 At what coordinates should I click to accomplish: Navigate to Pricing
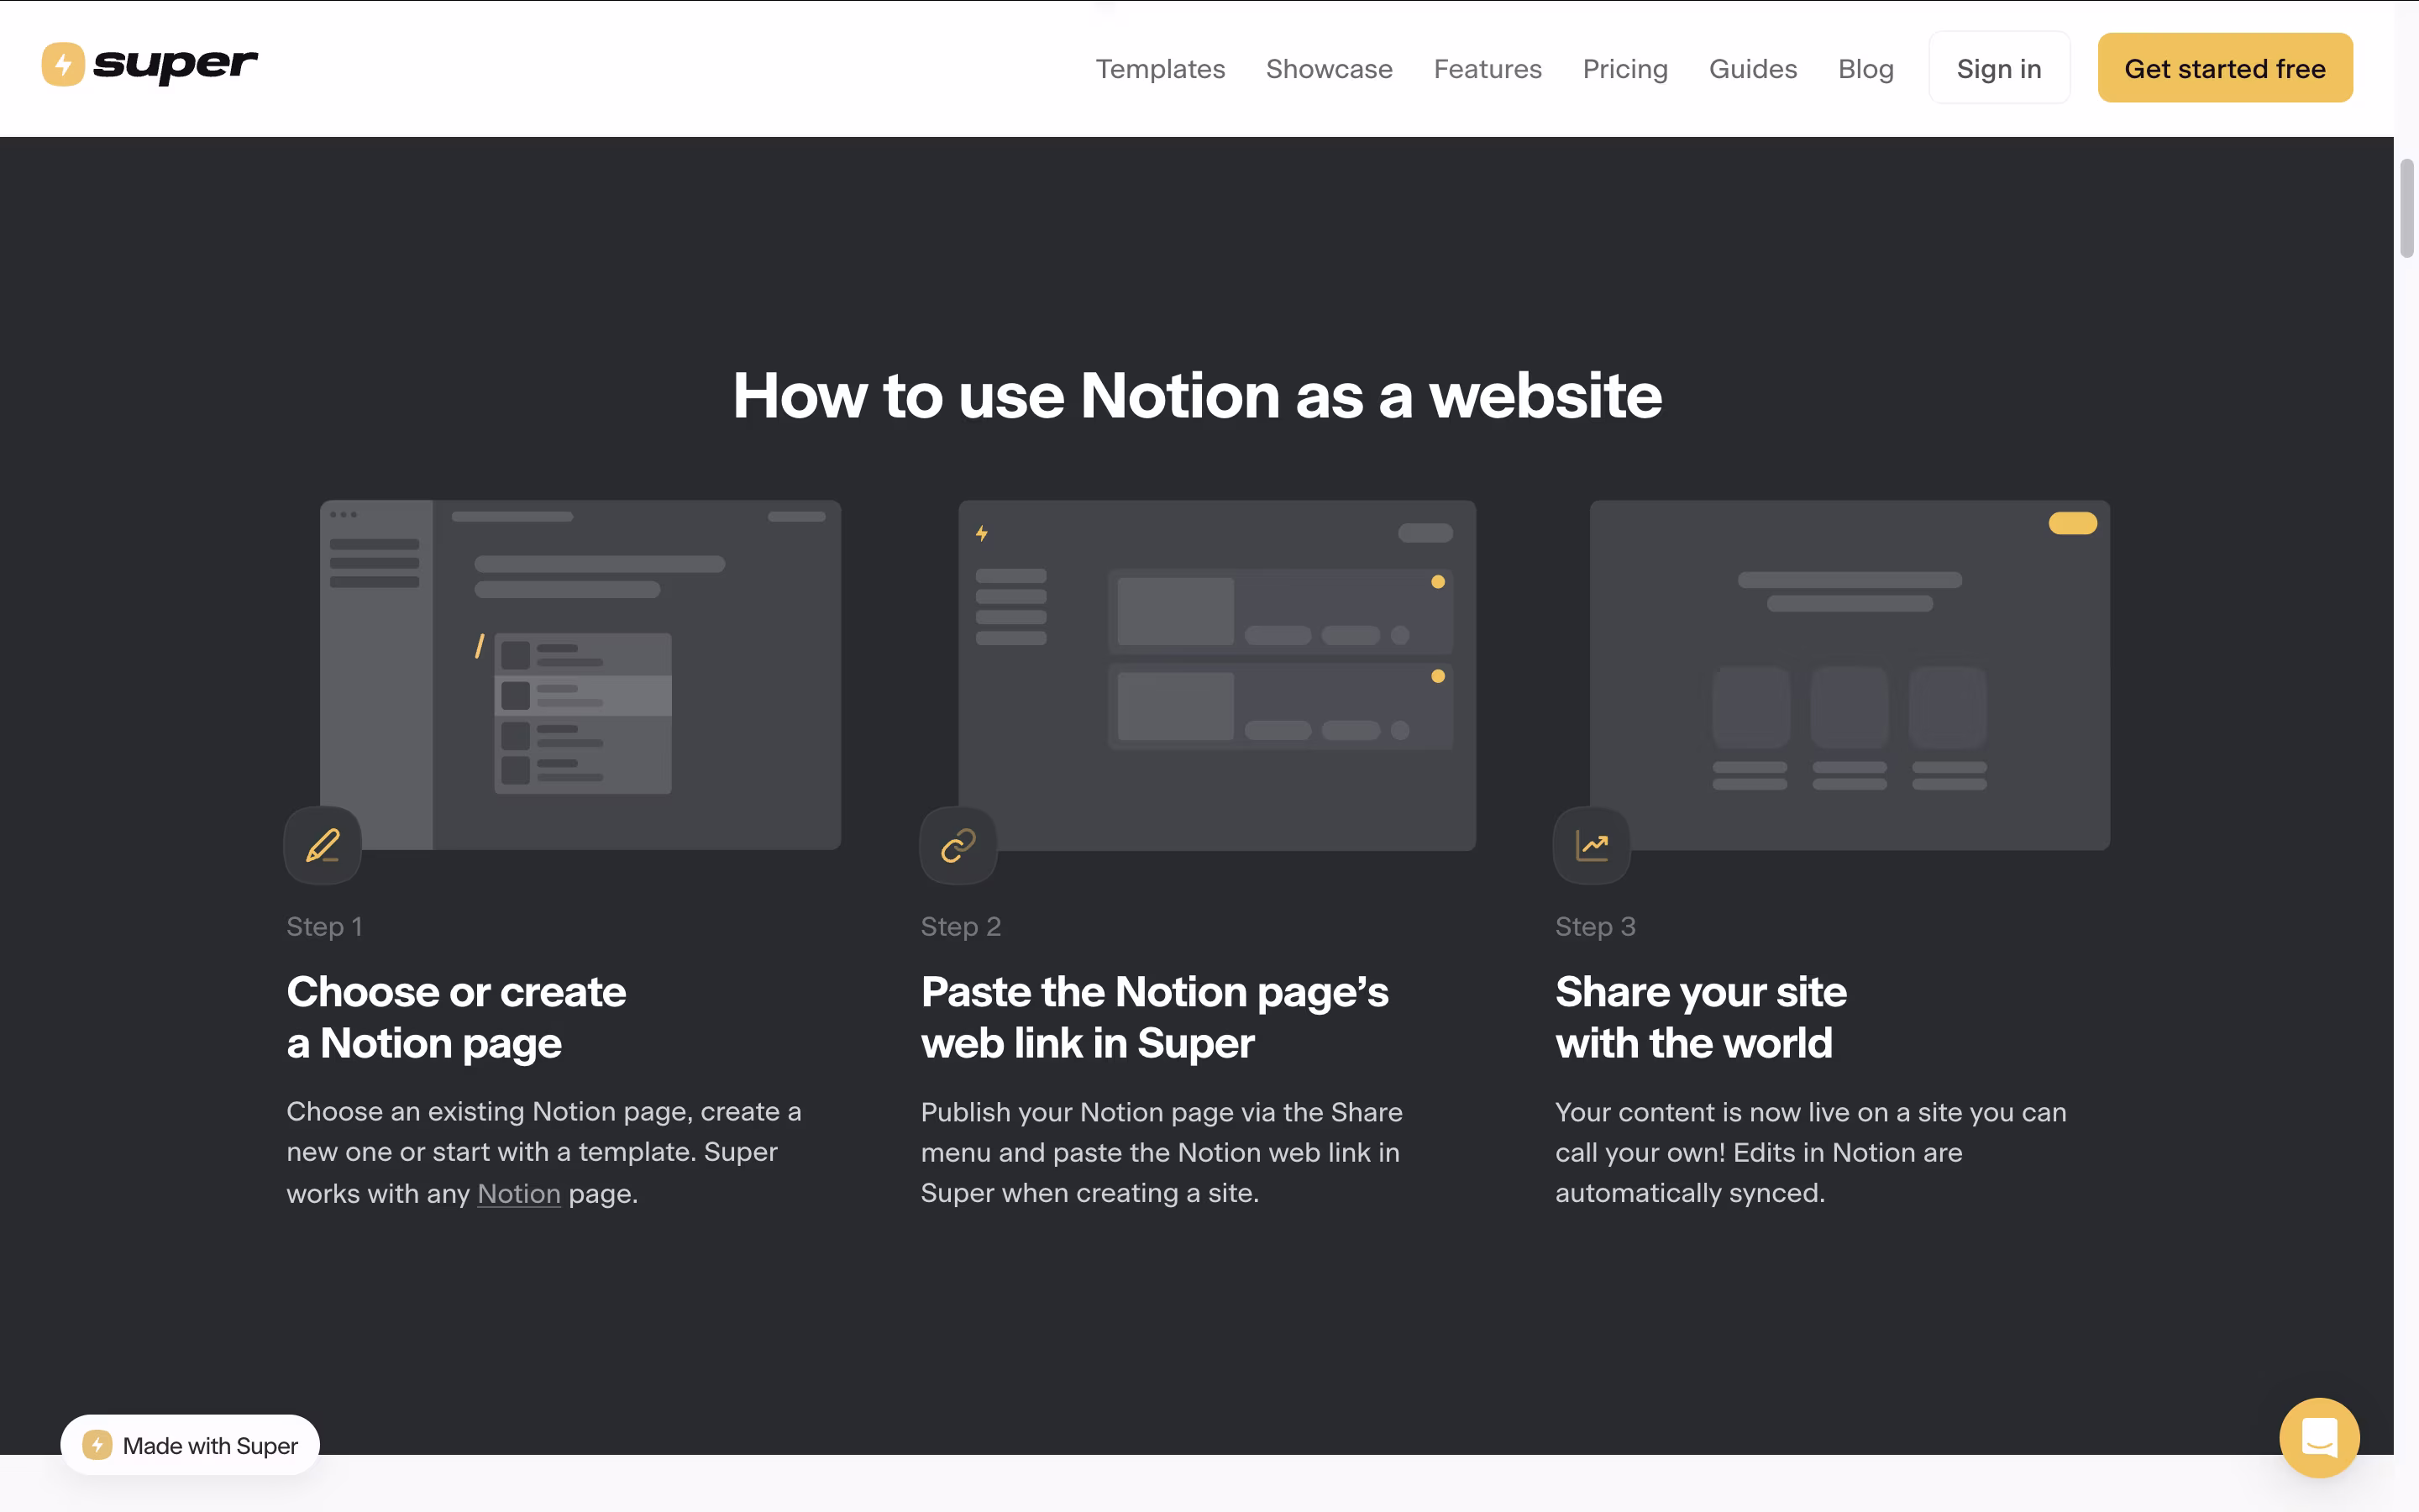[x=1624, y=69]
